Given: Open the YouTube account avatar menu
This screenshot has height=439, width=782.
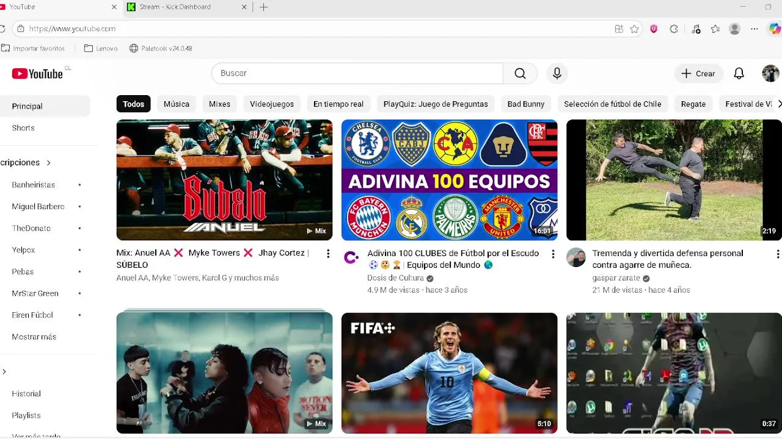Looking at the screenshot, I should [x=770, y=73].
